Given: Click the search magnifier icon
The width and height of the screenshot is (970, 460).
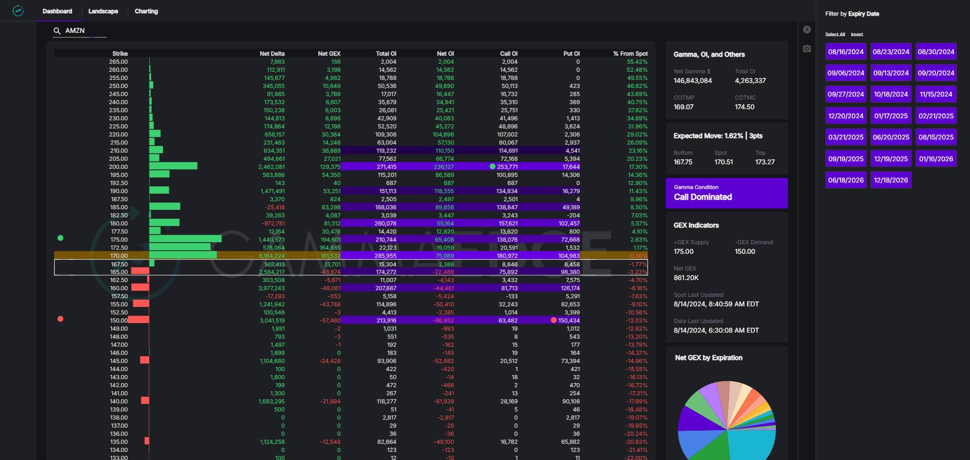Looking at the screenshot, I should coord(57,31).
